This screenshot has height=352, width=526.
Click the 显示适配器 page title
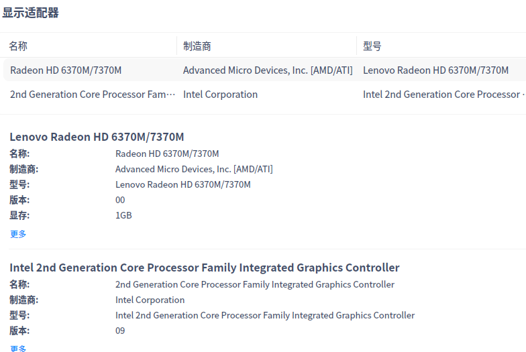[30, 13]
